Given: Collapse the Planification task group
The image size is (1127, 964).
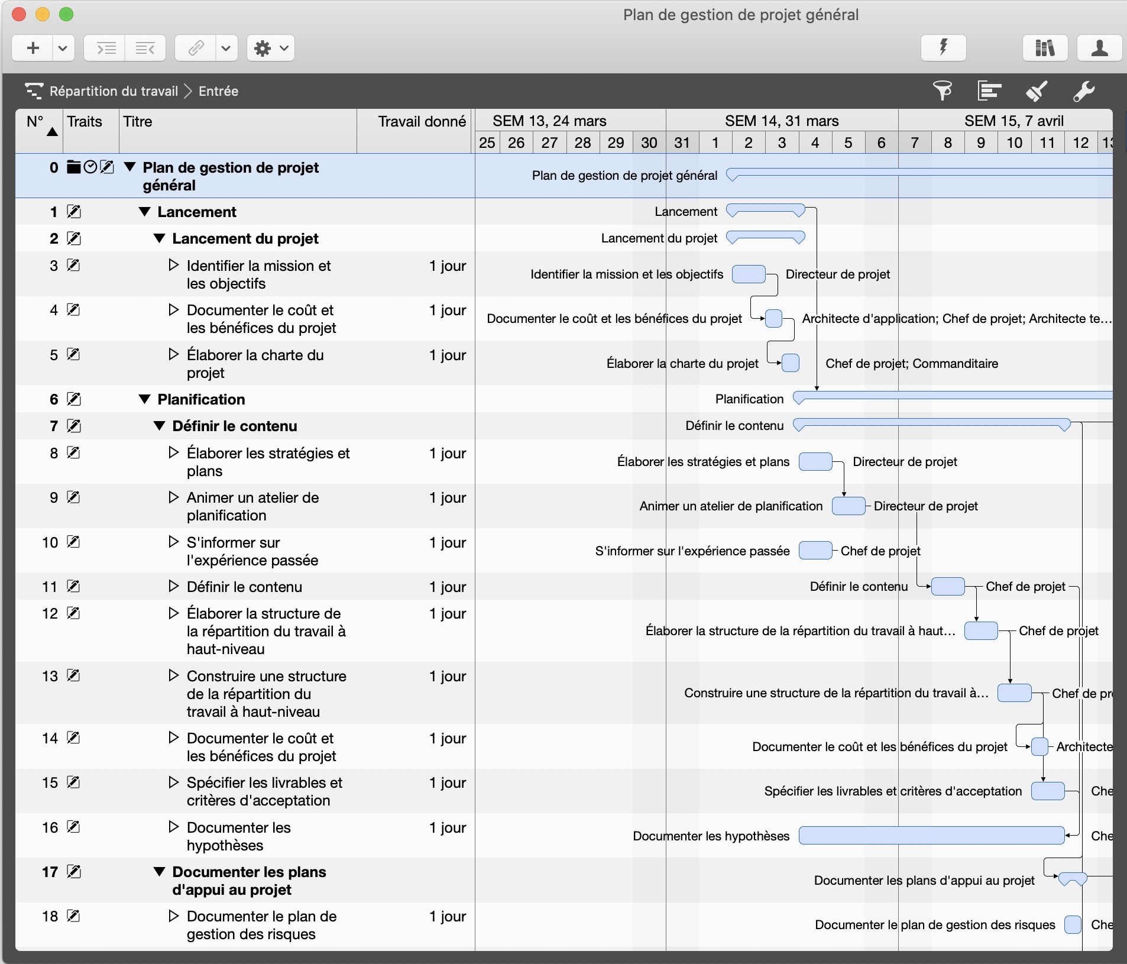Looking at the screenshot, I should click(145, 399).
